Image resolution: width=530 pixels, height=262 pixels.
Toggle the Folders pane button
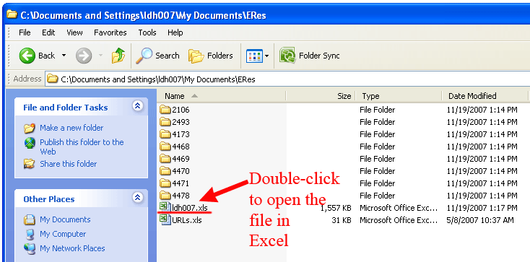click(211, 56)
